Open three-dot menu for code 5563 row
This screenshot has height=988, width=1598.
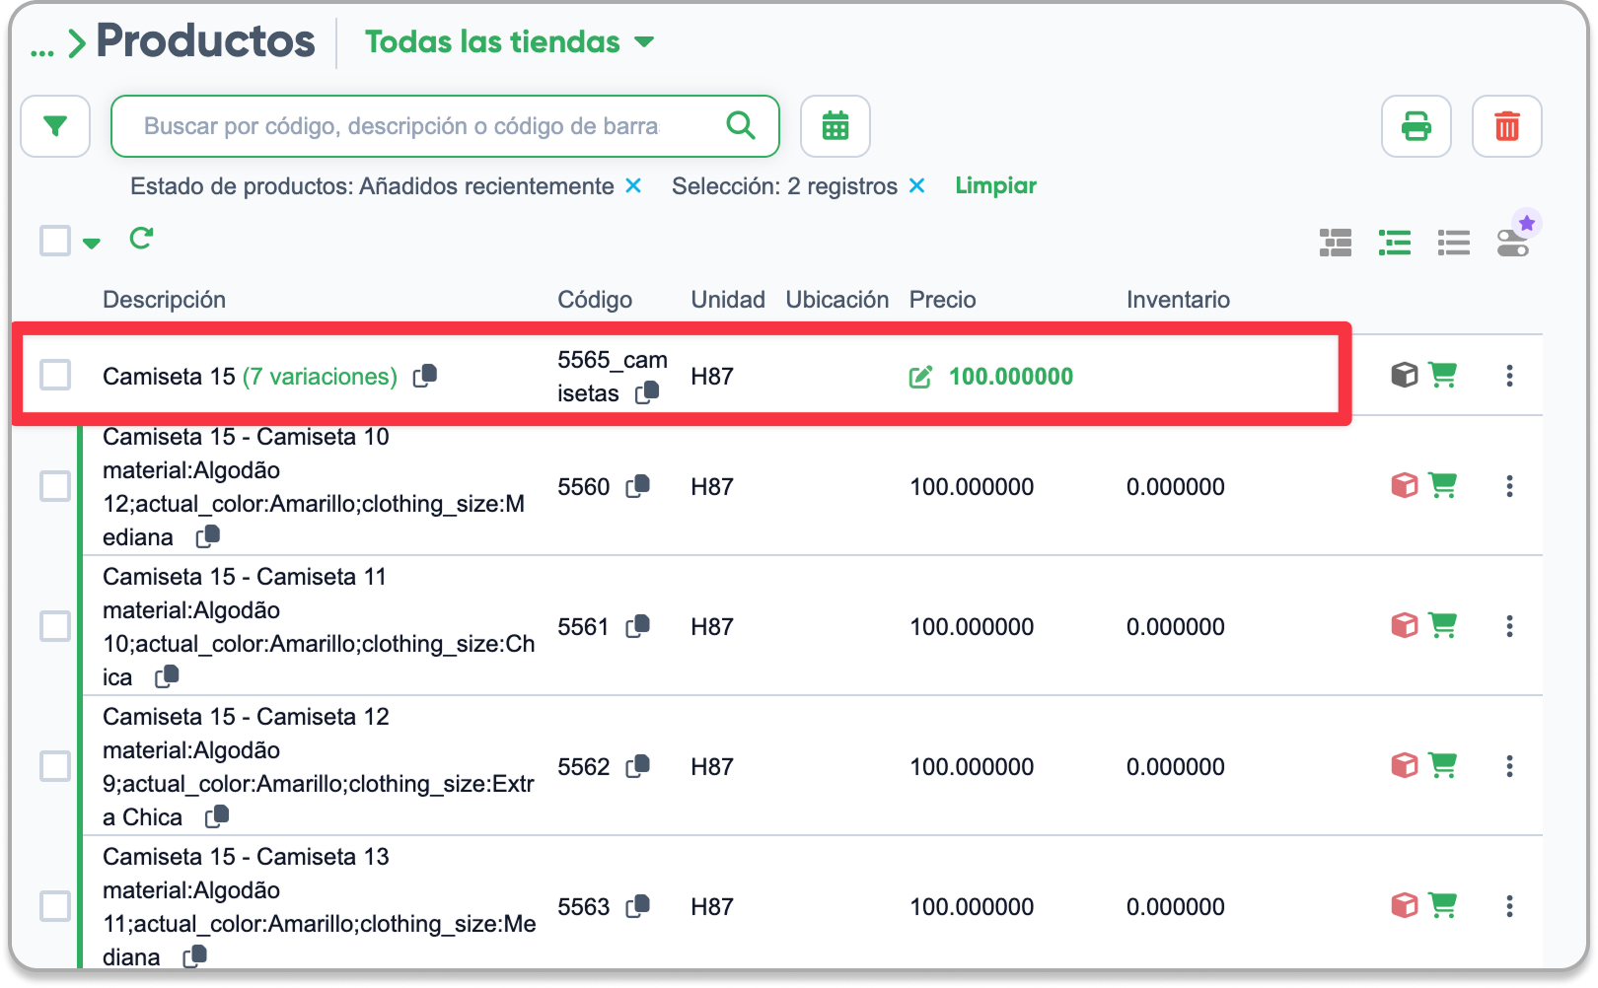pos(1509,906)
